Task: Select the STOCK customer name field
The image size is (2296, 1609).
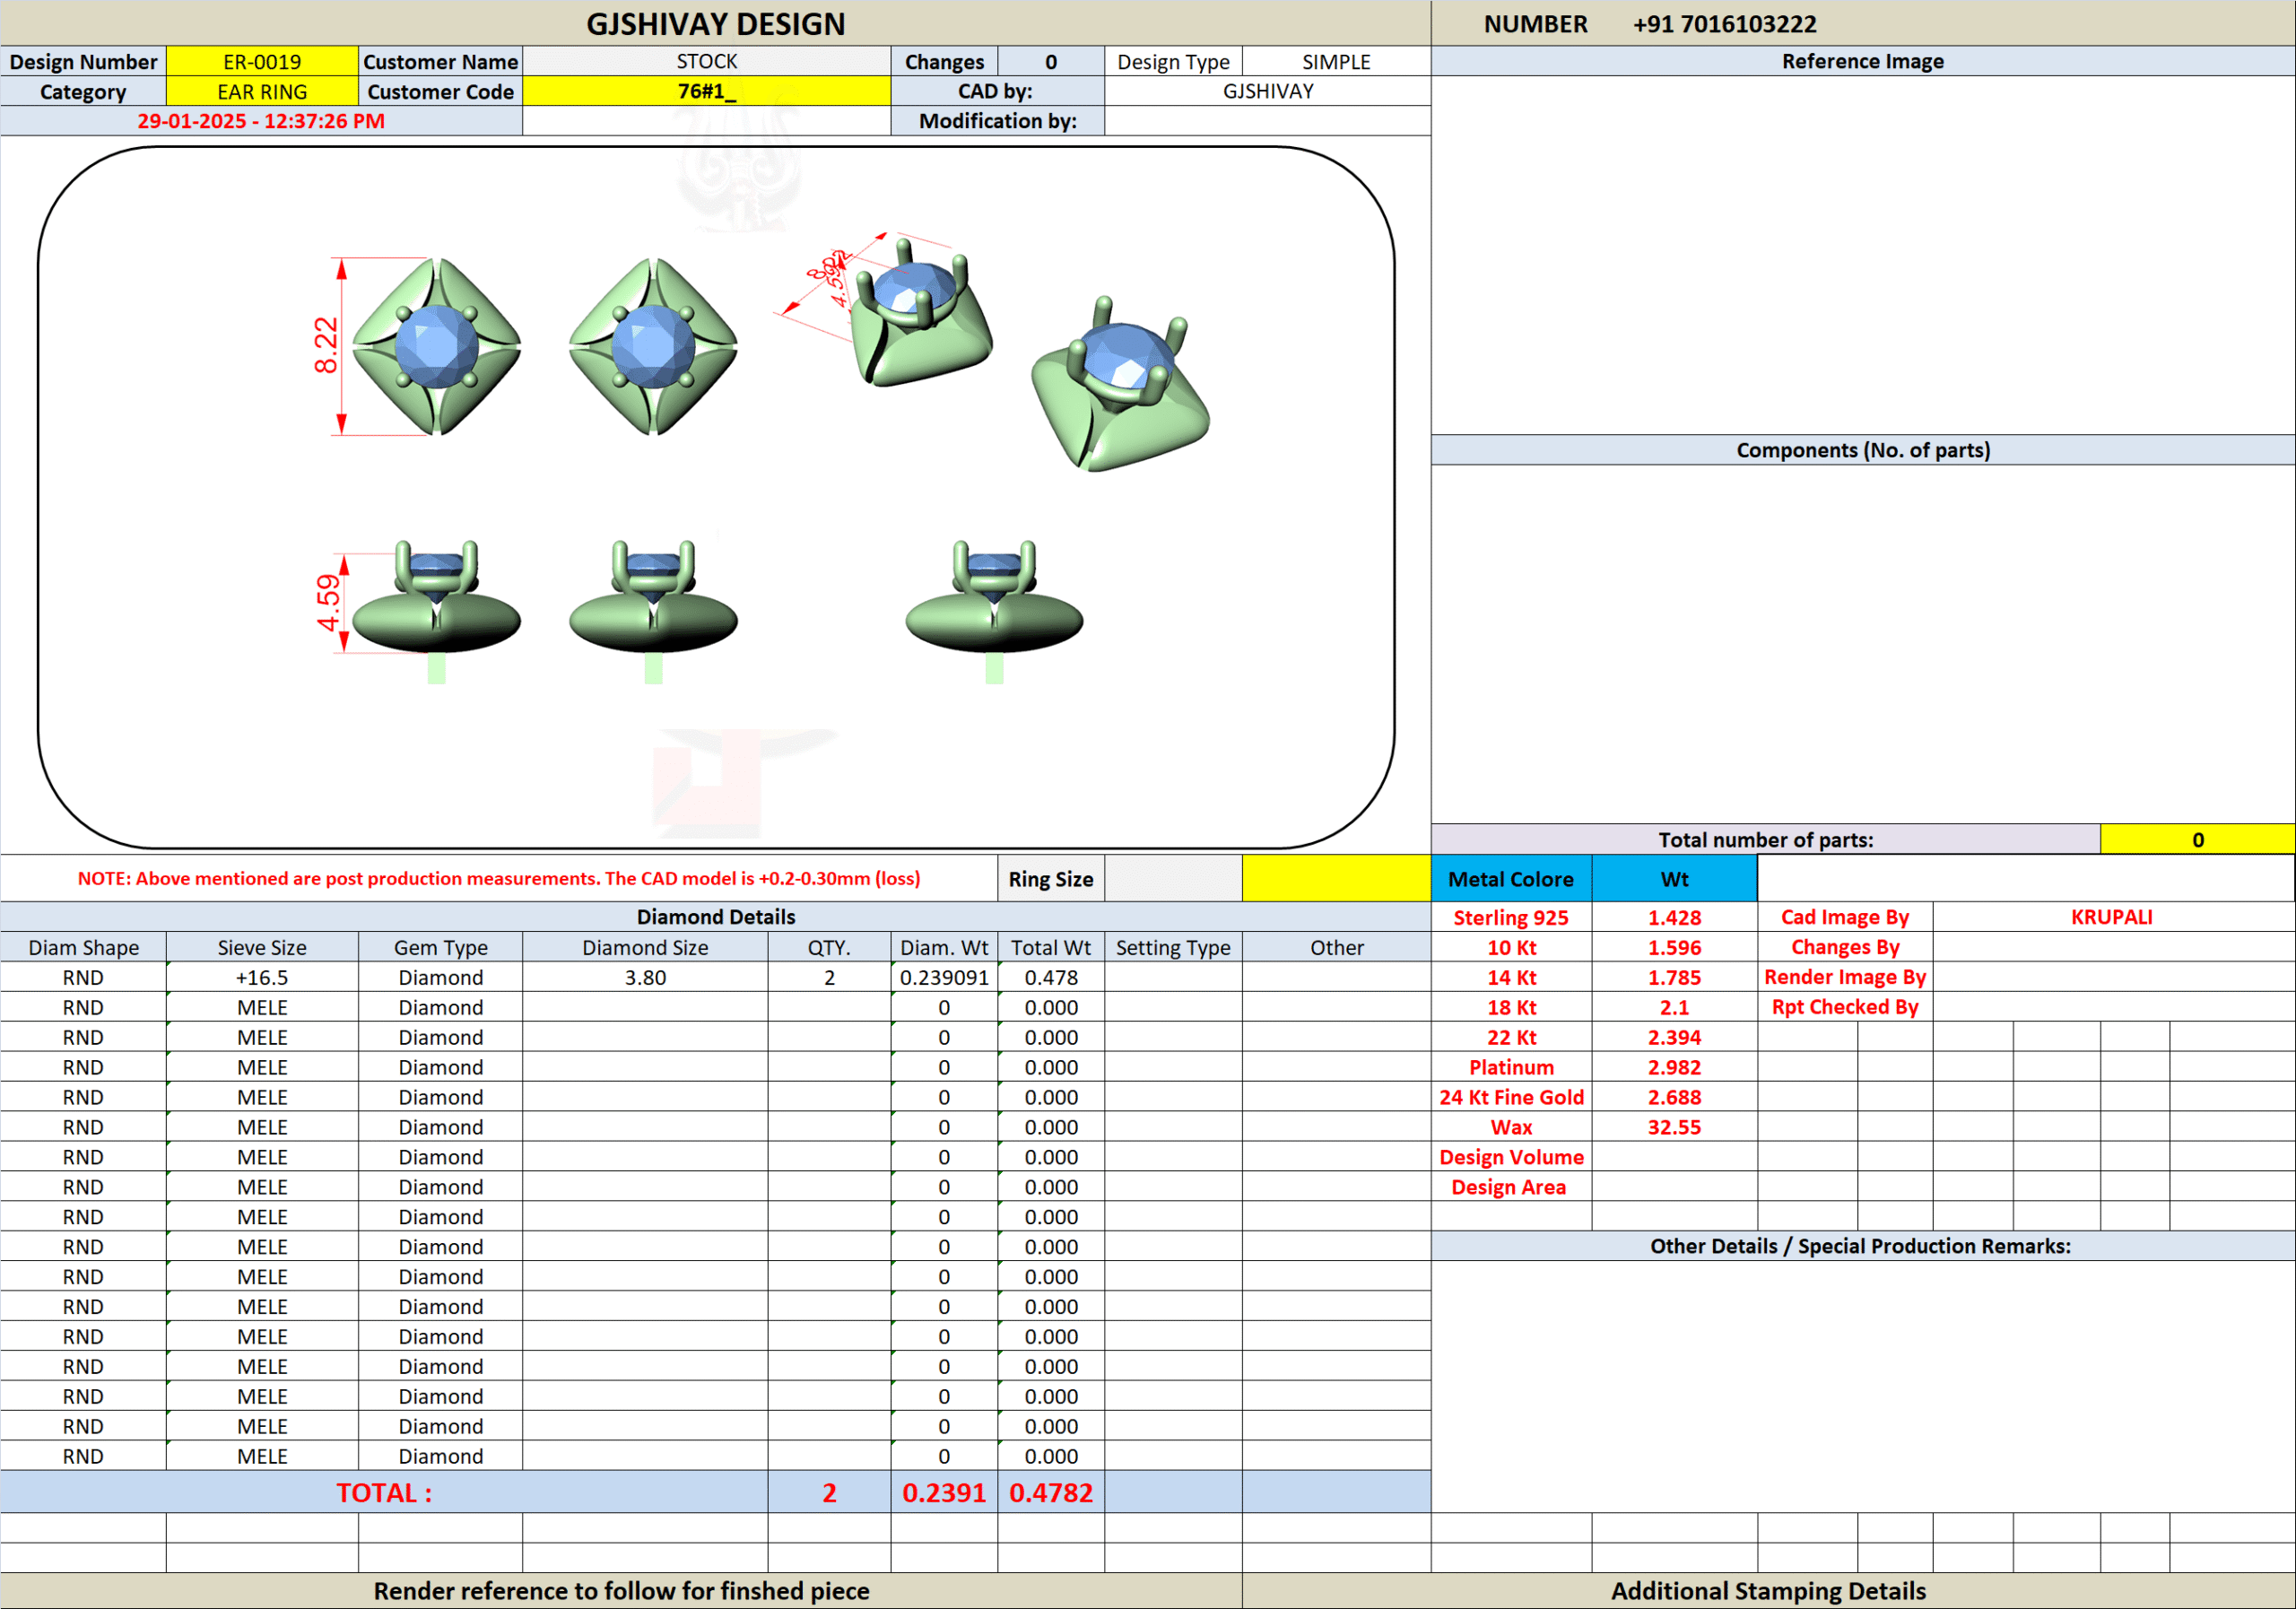Action: (706, 62)
